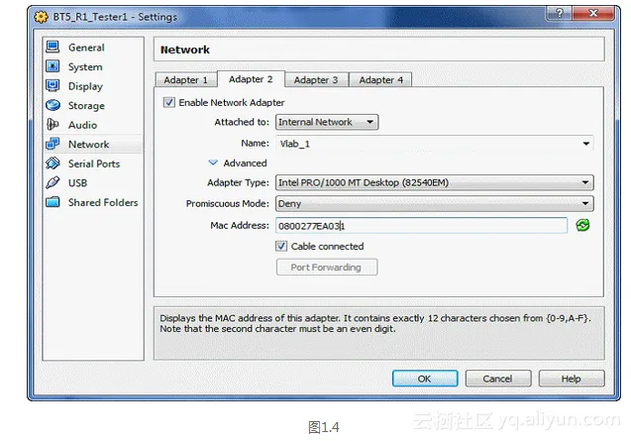The width and height of the screenshot is (631, 441).
Task: Select Storage settings label in list
Action: [86, 105]
